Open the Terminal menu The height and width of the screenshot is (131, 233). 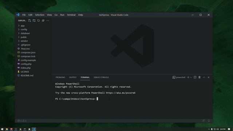coord(71,15)
